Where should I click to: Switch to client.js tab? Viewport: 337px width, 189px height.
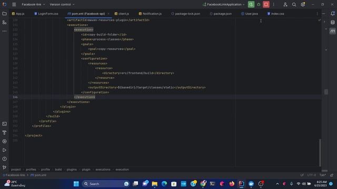click(x=122, y=14)
